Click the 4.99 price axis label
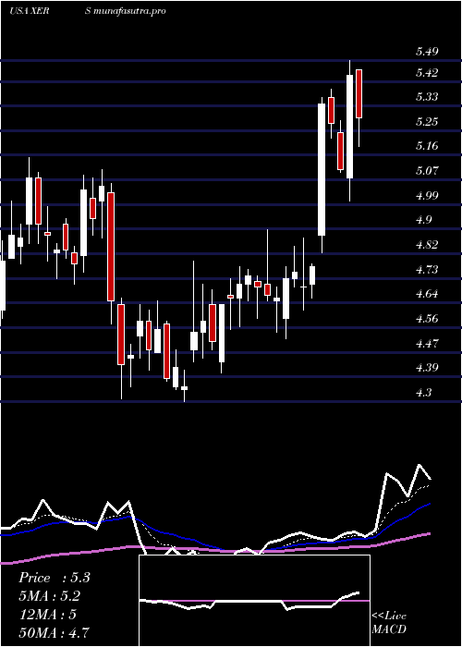The width and height of the screenshot is (462, 647). [x=427, y=196]
